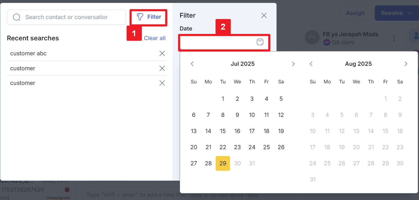Click the search magnifier icon
Viewport: 419px width, 200px height.
17,17
